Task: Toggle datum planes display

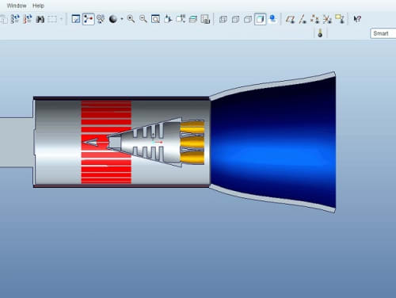Action: coord(290,19)
